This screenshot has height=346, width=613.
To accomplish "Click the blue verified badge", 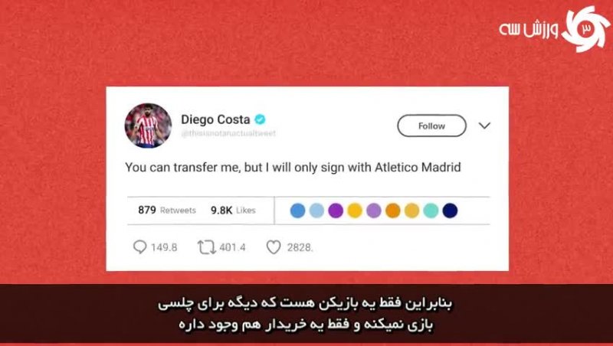I will tap(260, 119).
